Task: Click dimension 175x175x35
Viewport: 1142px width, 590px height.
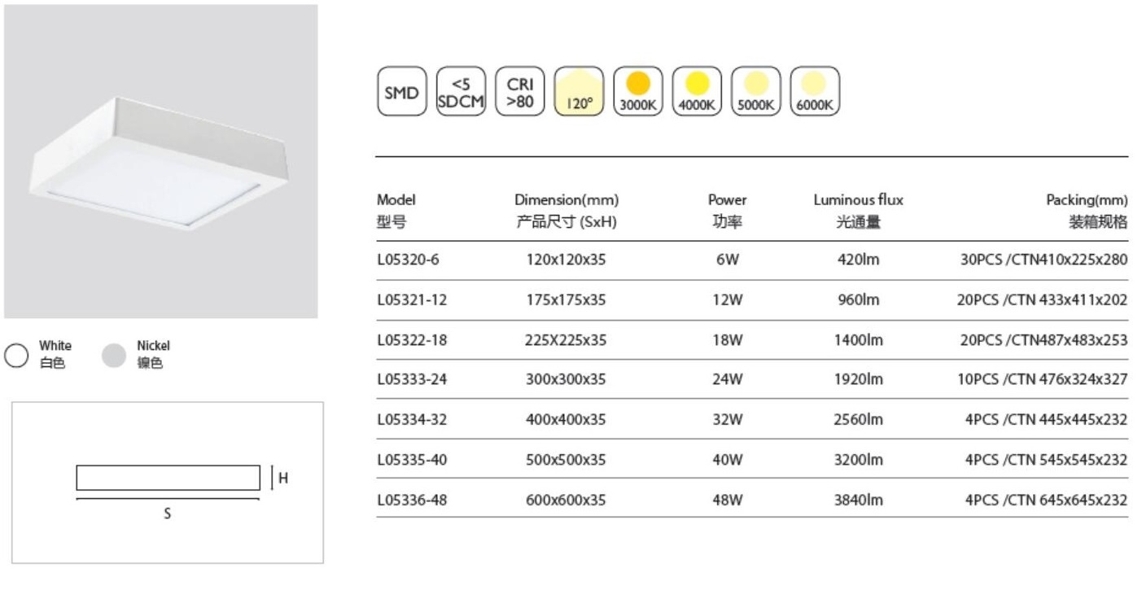Action: coord(566,300)
